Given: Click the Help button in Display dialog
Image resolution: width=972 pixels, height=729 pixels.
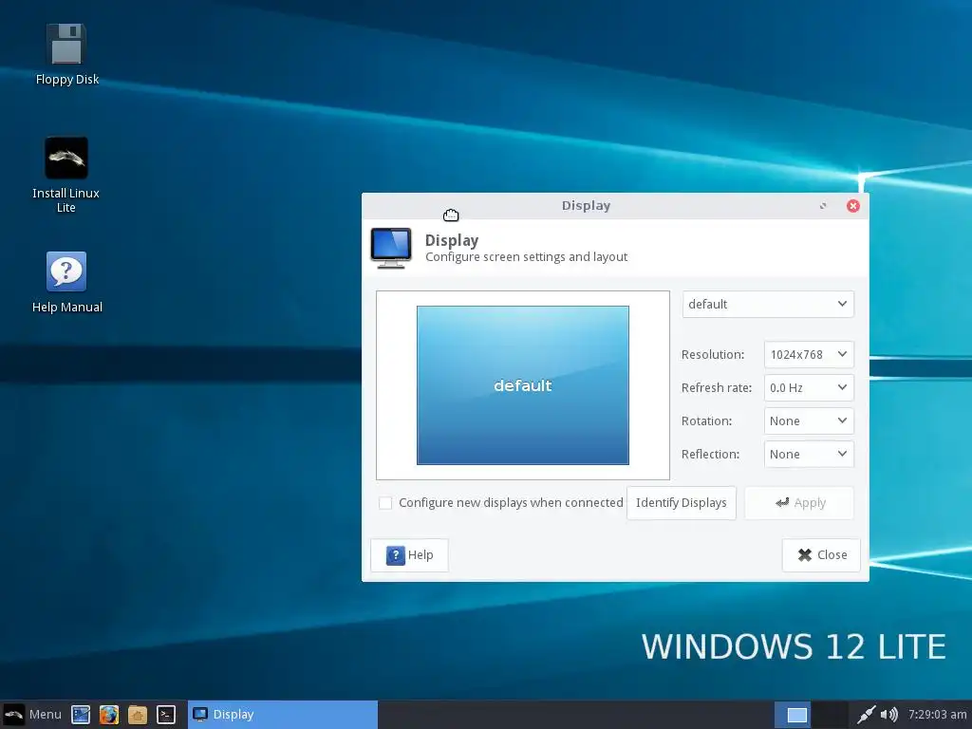Looking at the screenshot, I should [x=409, y=554].
